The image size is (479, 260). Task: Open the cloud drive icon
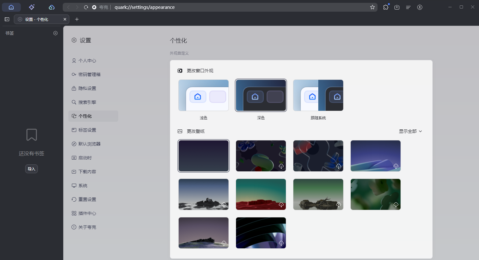pyautogui.click(x=52, y=7)
